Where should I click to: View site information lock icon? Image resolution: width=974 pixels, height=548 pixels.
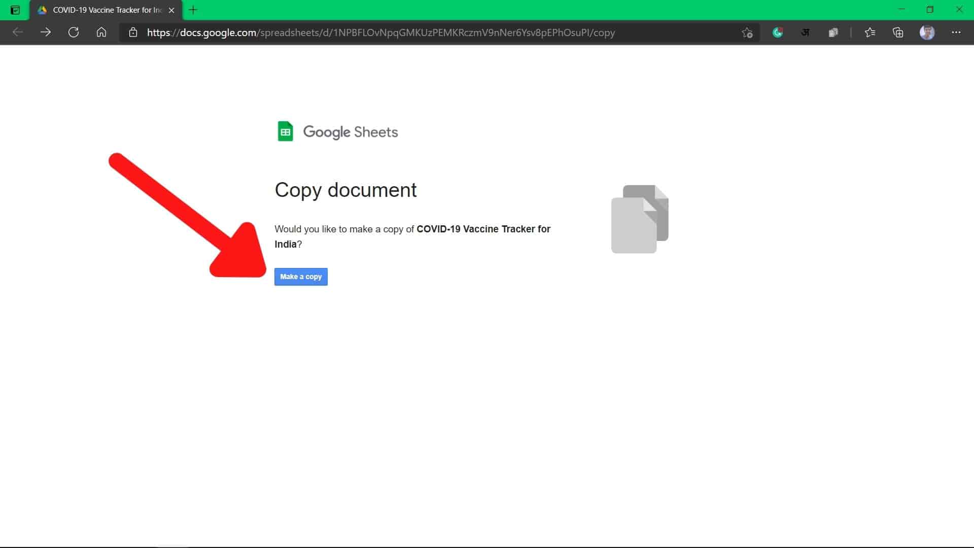click(x=133, y=32)
